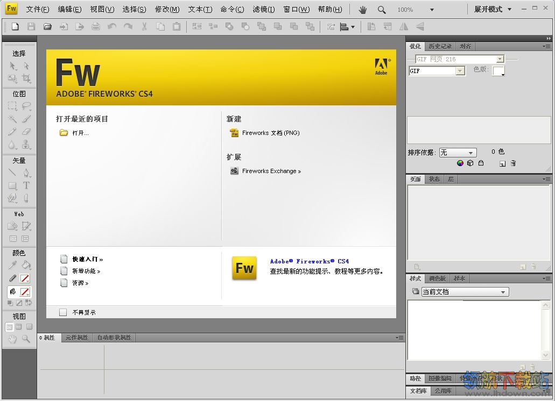Select the Line tool
The image size is (555, 401).
[x=13, y=173]
